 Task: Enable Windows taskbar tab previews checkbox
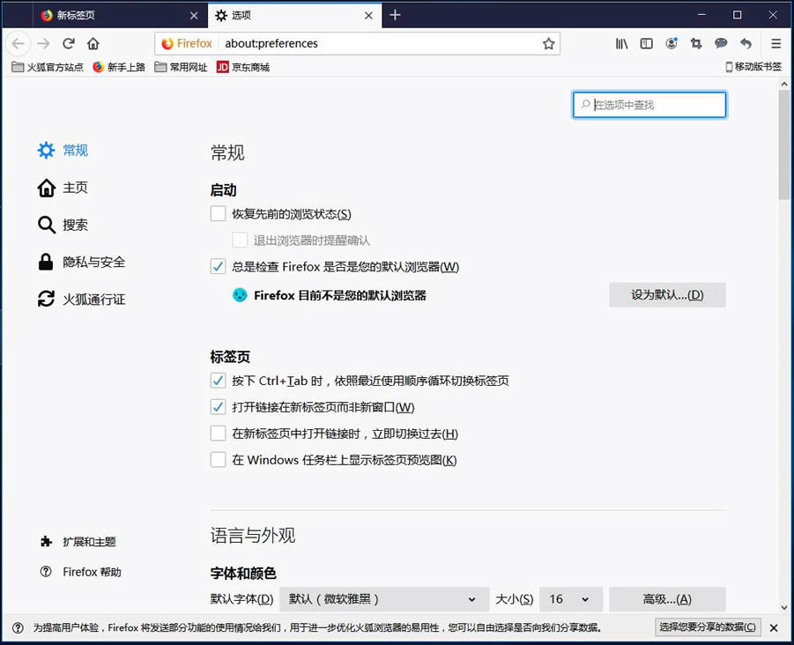(x=219, y=460)
